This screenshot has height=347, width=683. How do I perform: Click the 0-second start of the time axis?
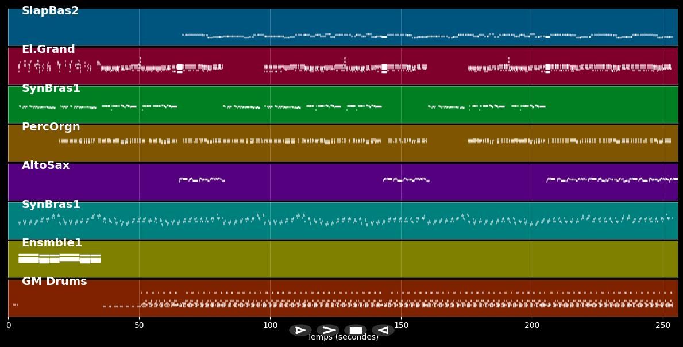point(8,325)
